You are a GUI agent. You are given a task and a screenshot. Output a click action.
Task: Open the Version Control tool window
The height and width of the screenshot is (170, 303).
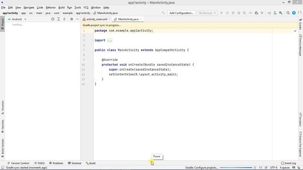tap(18, 163)
